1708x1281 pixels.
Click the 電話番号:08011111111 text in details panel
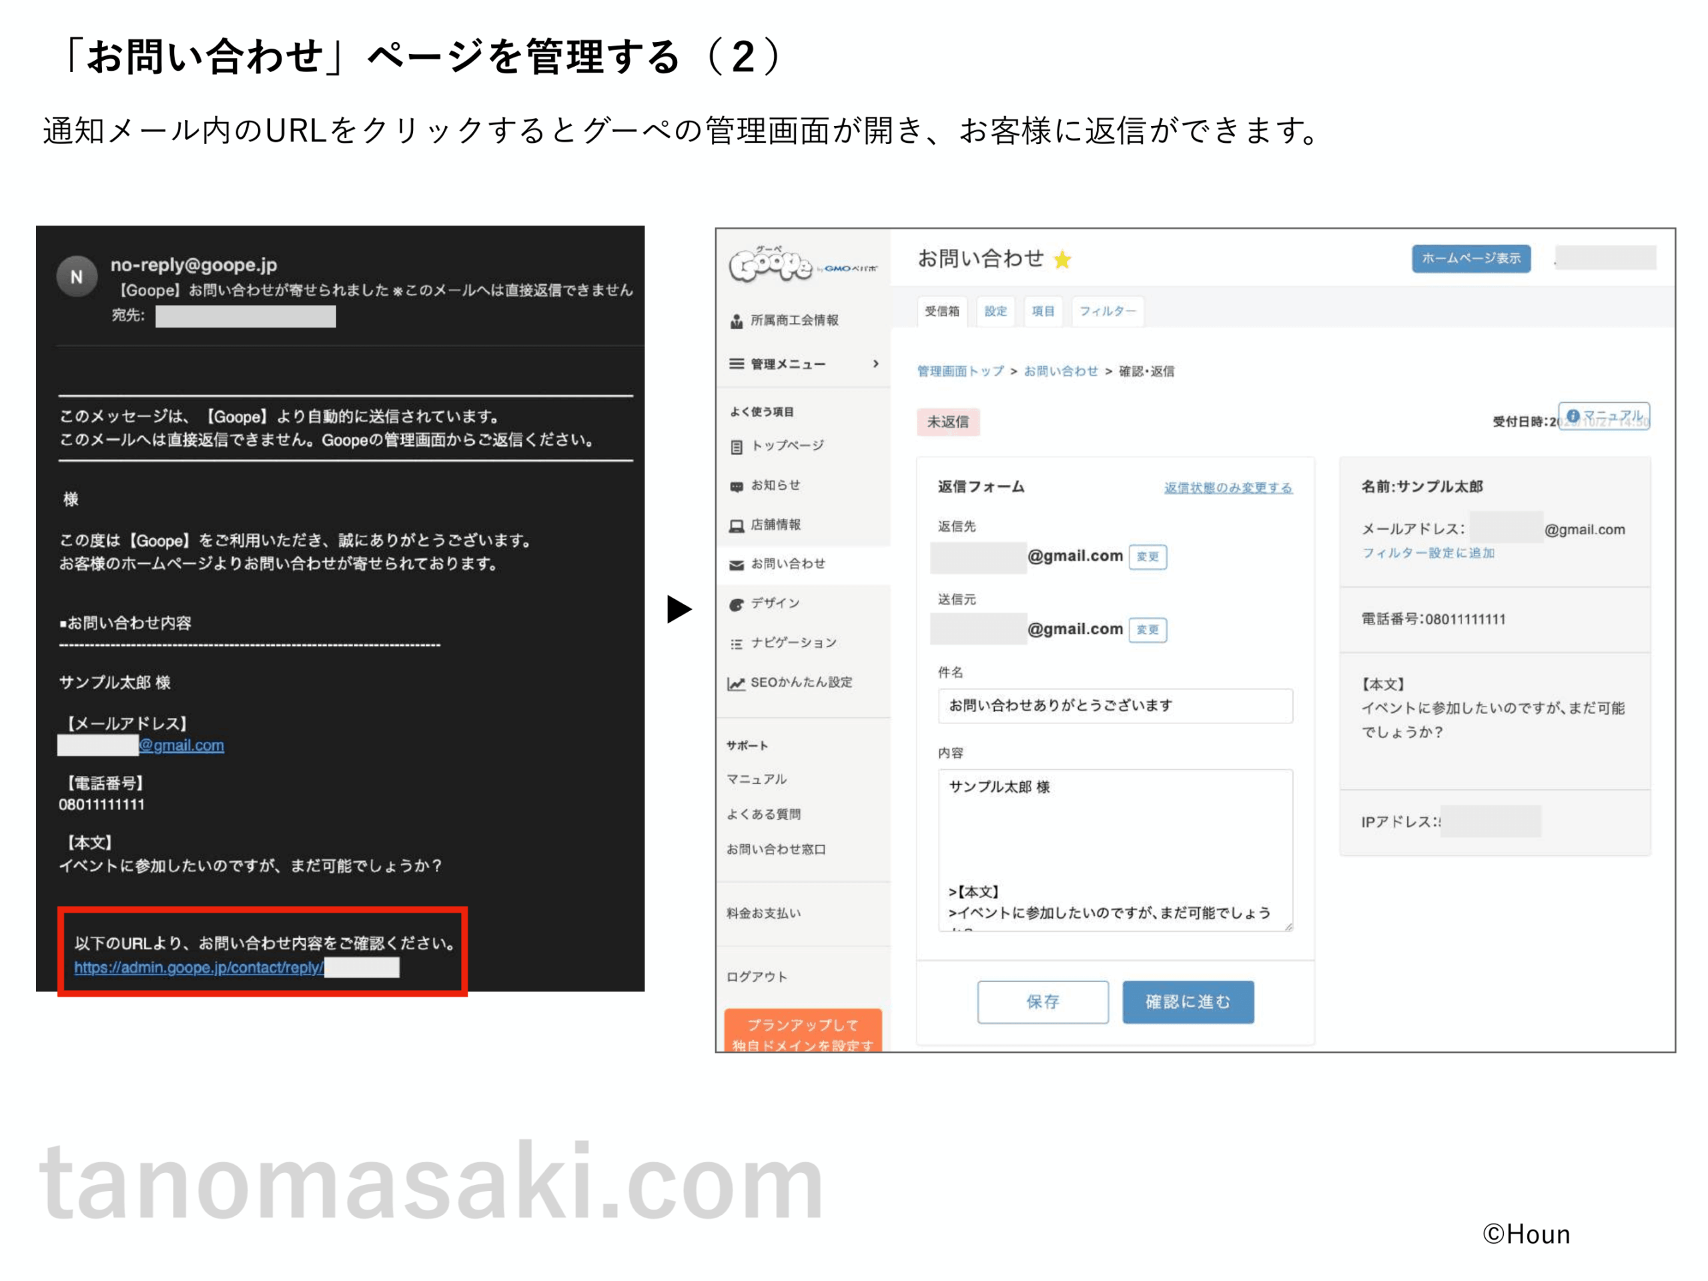pos(1433,619)
